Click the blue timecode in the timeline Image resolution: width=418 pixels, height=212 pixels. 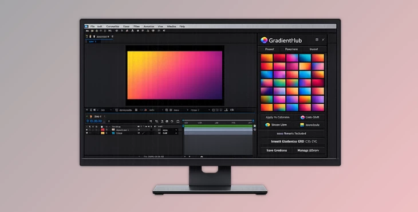94,121
